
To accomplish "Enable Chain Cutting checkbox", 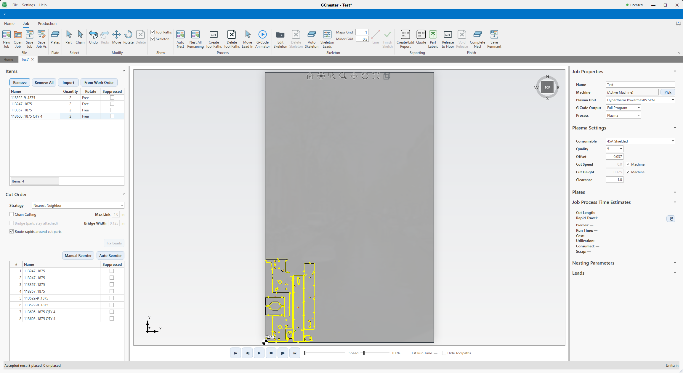I will [x=12, y=214].
